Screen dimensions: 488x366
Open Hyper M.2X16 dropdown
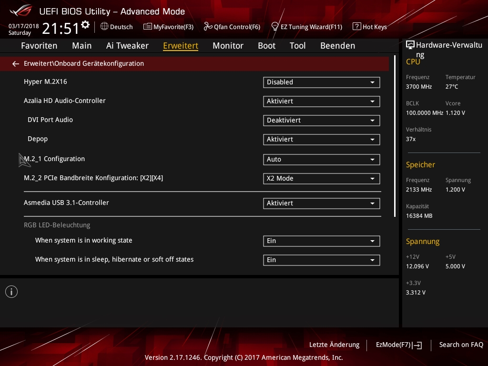322,82
